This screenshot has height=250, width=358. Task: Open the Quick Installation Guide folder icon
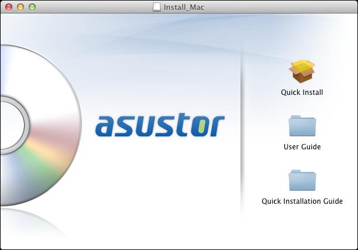[302, 180]
